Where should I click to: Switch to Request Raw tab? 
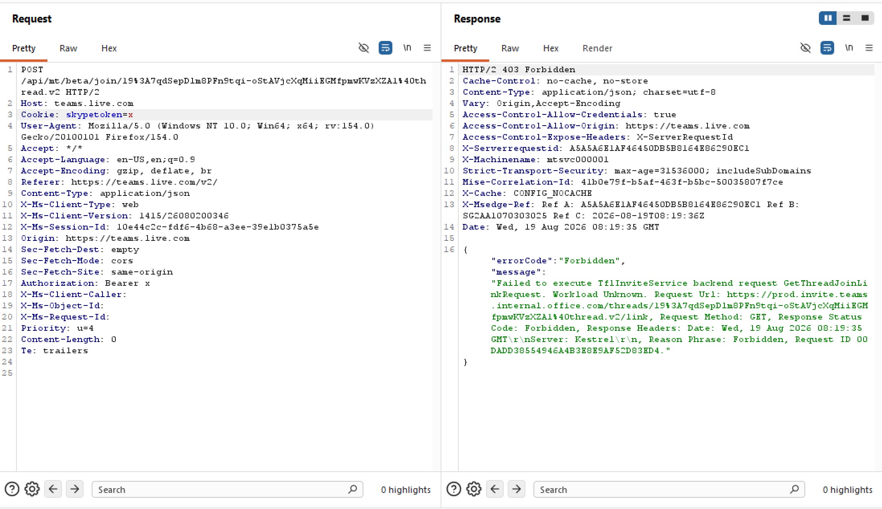68,48
